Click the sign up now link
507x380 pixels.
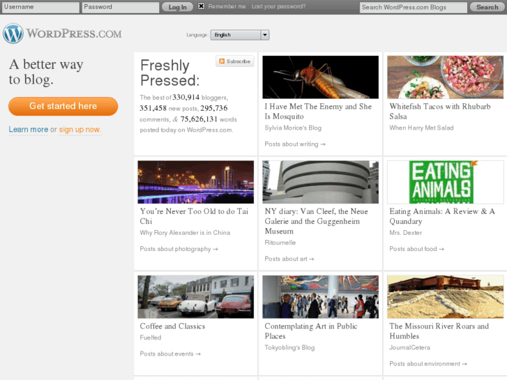click(x=80, y=130)
